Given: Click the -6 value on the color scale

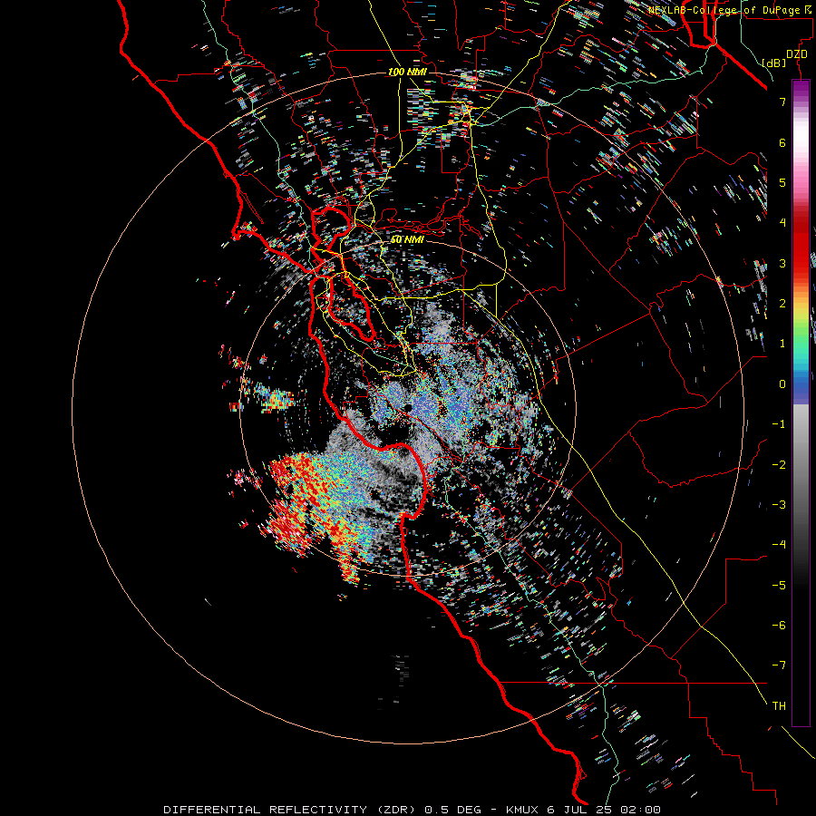Looking at the screenshot, I should point(779,626).
